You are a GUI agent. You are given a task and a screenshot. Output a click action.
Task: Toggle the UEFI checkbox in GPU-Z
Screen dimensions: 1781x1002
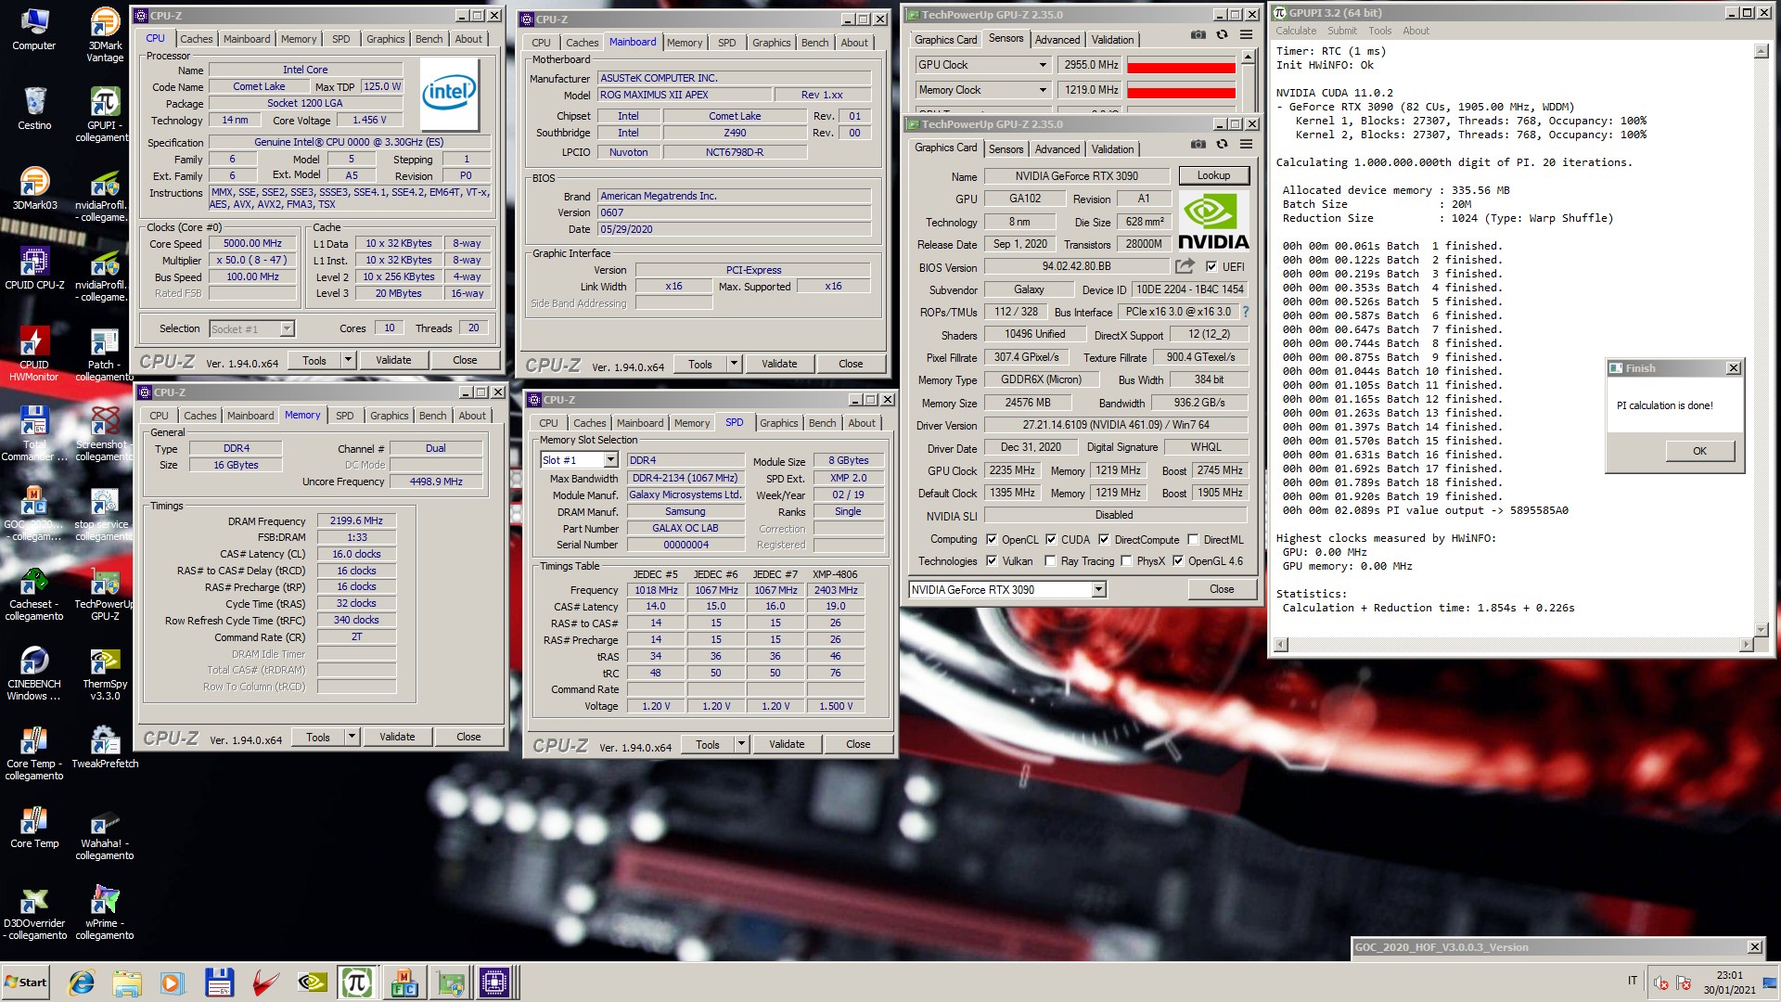1211,266
